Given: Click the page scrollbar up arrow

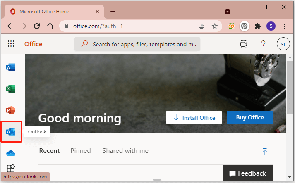Looking at the screenshot, I should pos(290,57).
